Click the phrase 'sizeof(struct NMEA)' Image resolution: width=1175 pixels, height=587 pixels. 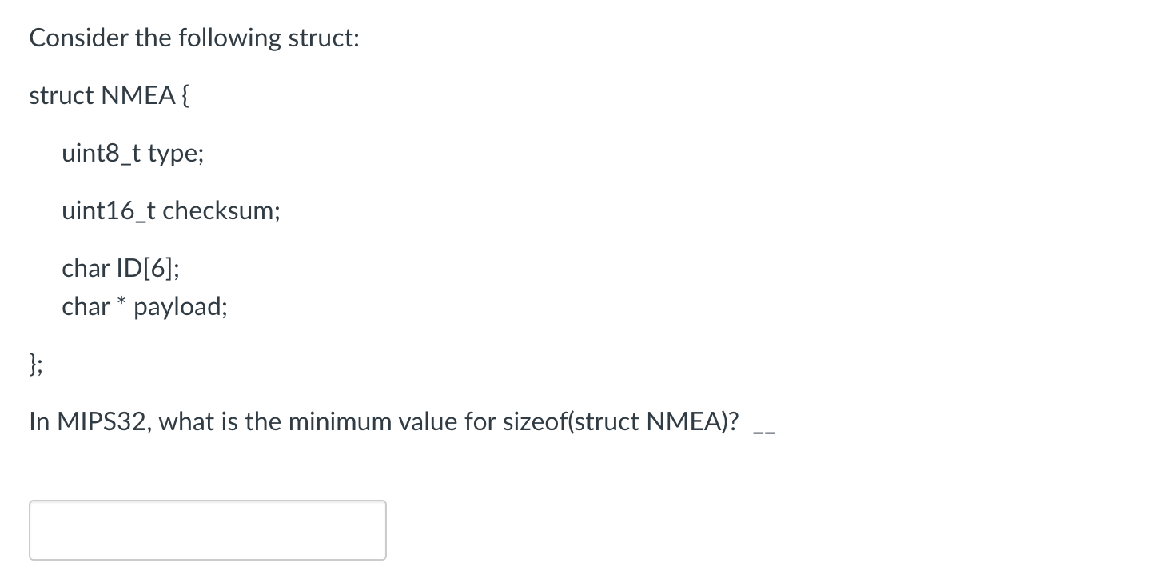(619, 421)
